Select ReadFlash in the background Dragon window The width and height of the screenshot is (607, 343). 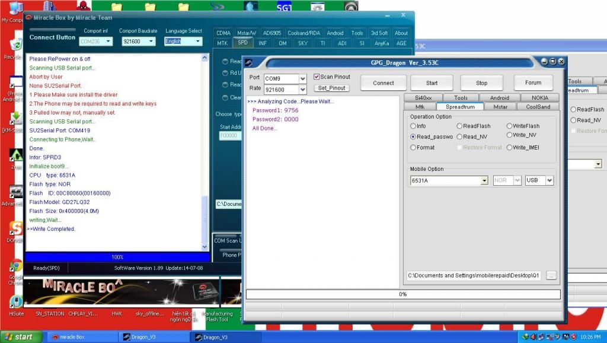click(573, 110)
